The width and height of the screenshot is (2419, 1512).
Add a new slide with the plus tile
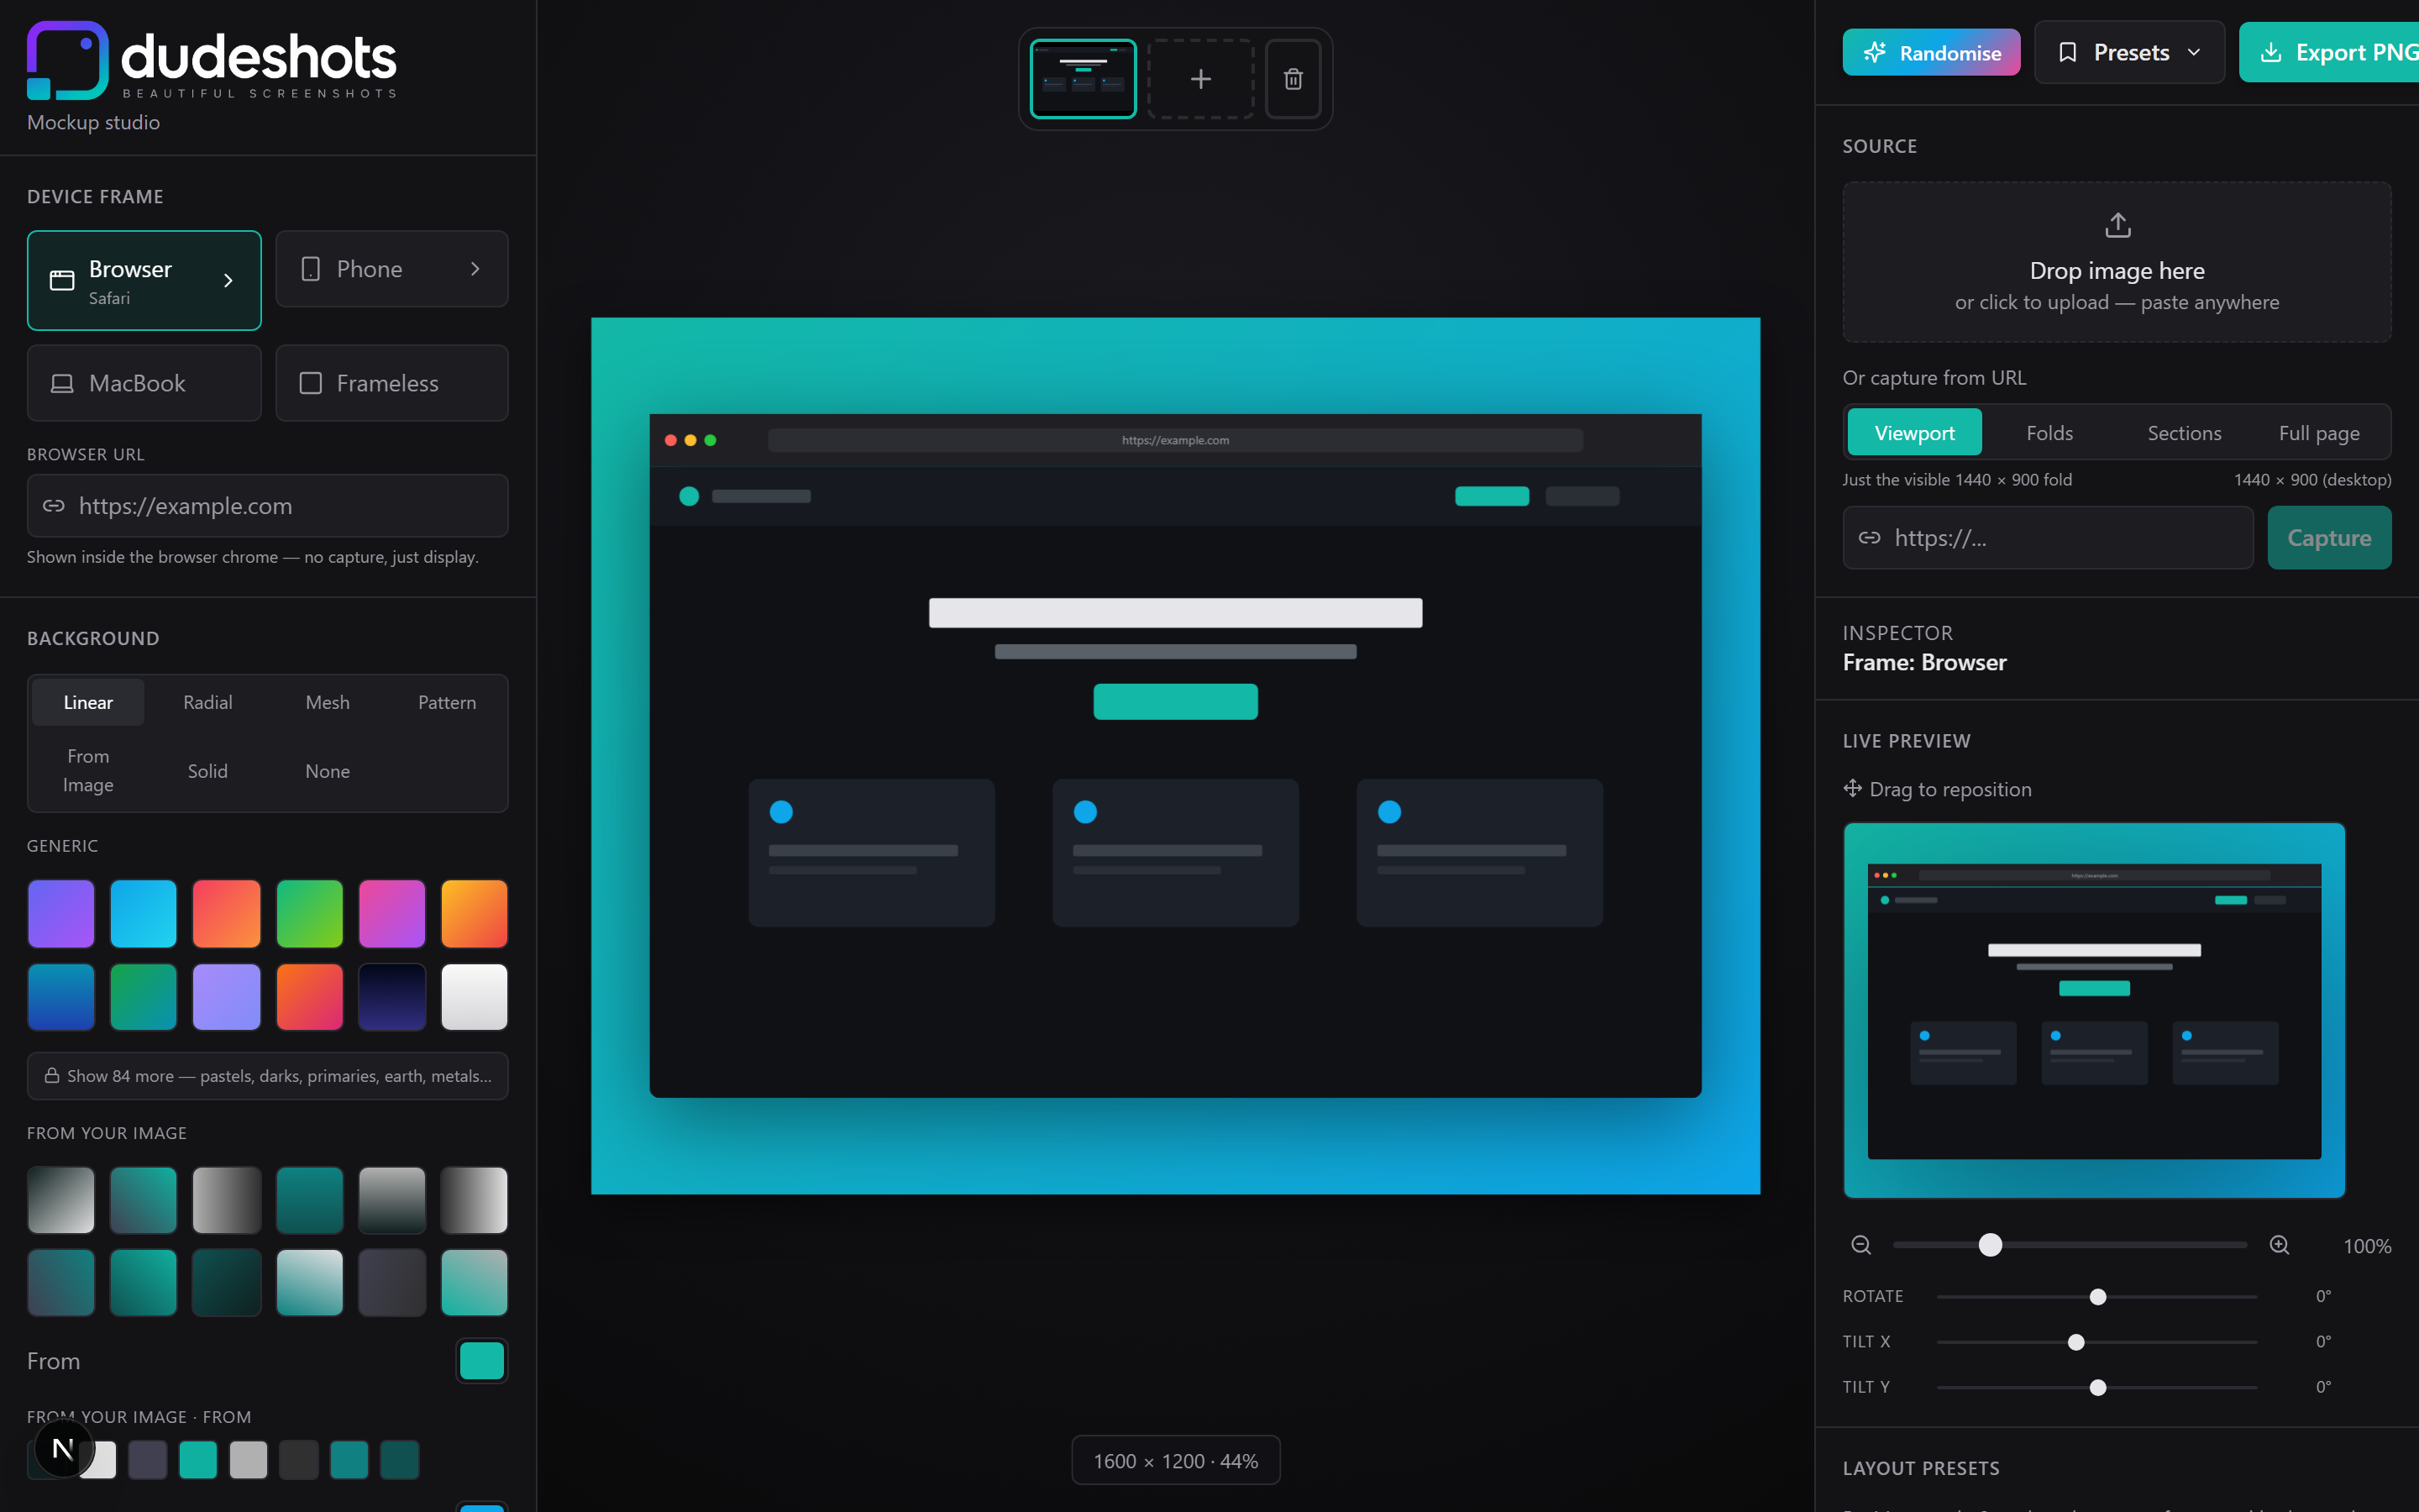[x=1200, y=79]
